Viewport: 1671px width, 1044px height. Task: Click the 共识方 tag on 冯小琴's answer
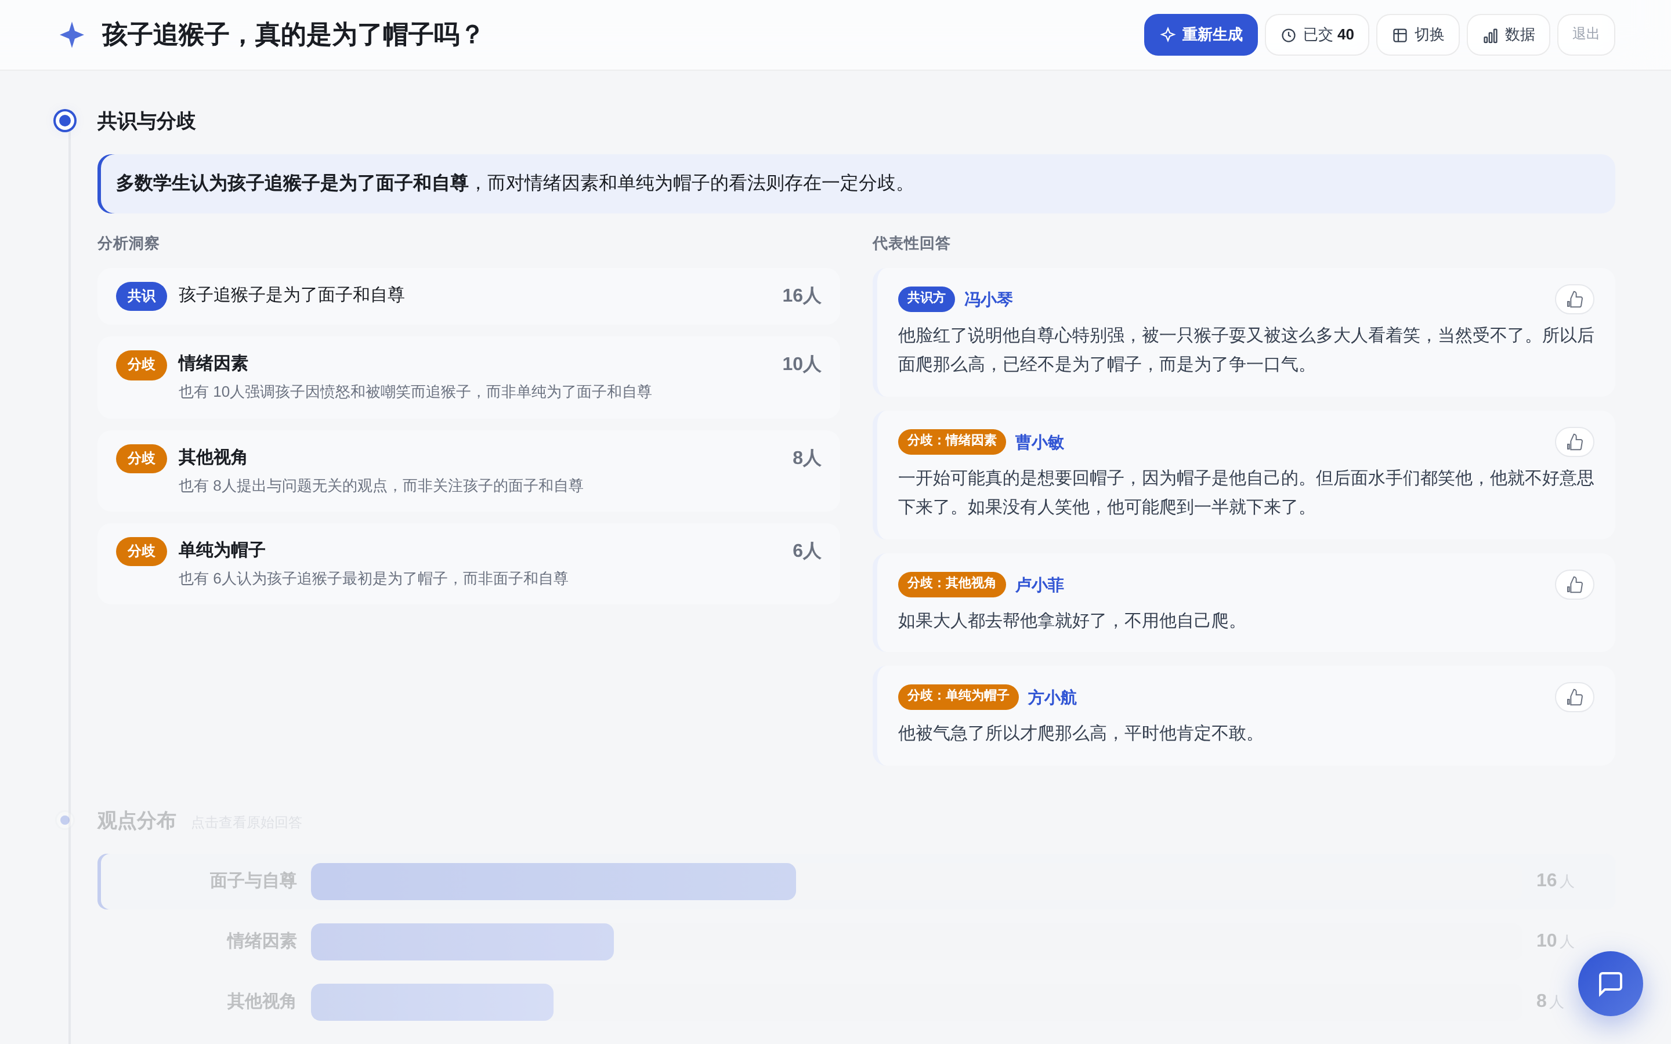[x=926, y=298]
